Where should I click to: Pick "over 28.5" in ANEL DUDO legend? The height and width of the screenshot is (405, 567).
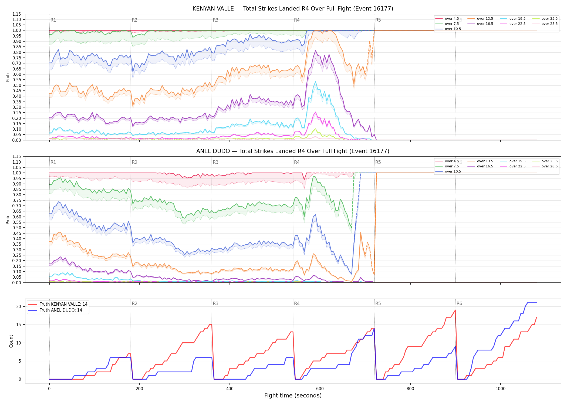545,166
